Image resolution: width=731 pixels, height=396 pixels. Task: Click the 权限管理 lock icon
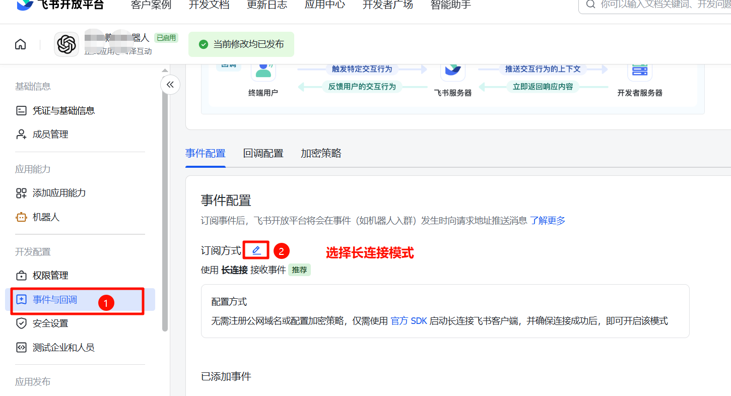(21, 276)
